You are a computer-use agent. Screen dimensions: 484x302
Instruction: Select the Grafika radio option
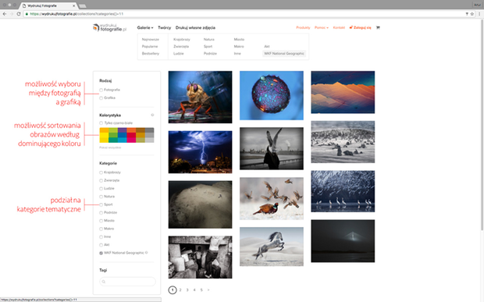pos(101,98)
